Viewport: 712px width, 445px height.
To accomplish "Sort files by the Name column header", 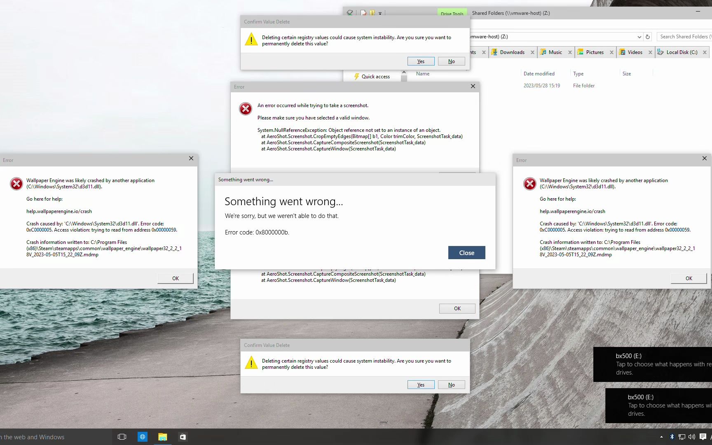I will [x=423, y=74].
